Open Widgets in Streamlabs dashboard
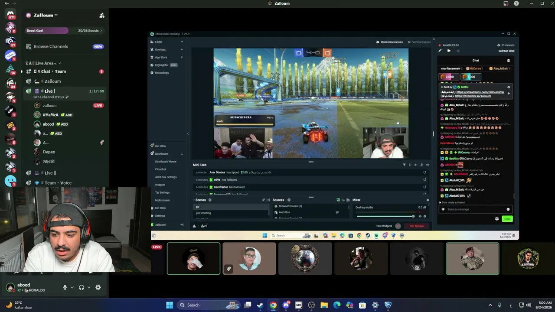The width and height of the screenshot is (555, 312). coord(160,185)
